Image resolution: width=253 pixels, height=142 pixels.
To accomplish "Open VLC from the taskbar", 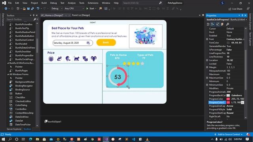I will [x=147, y=139].
